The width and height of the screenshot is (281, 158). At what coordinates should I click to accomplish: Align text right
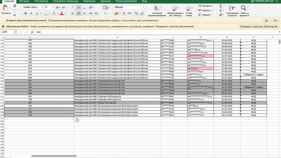pyautogui.click(x=84, y=13)
